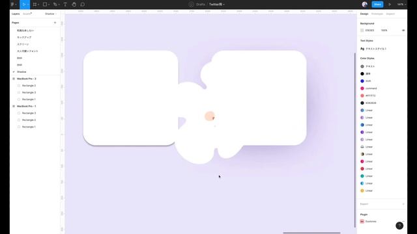Open the Move tool options arrow
The width and height of the screenshot is (417, 234).
coord(28,5)
